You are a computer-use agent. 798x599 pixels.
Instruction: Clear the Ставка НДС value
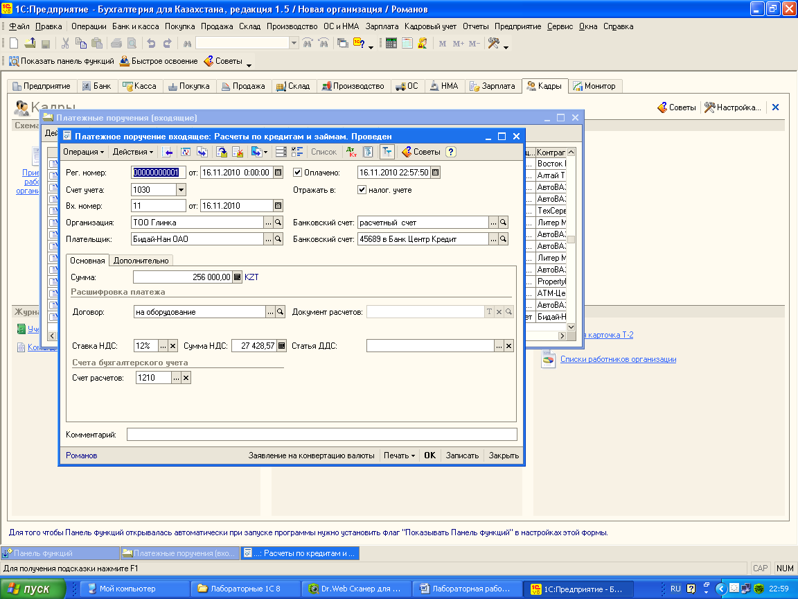click(173, 346)
